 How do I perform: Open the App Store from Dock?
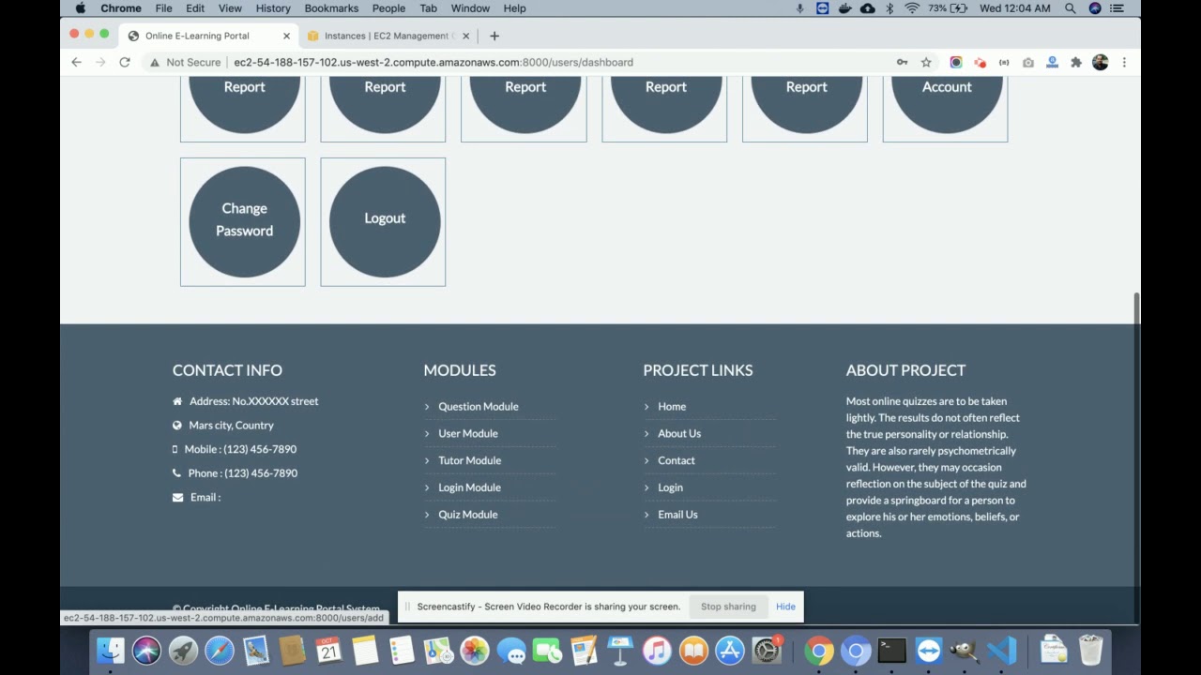(x=730, y=650)
